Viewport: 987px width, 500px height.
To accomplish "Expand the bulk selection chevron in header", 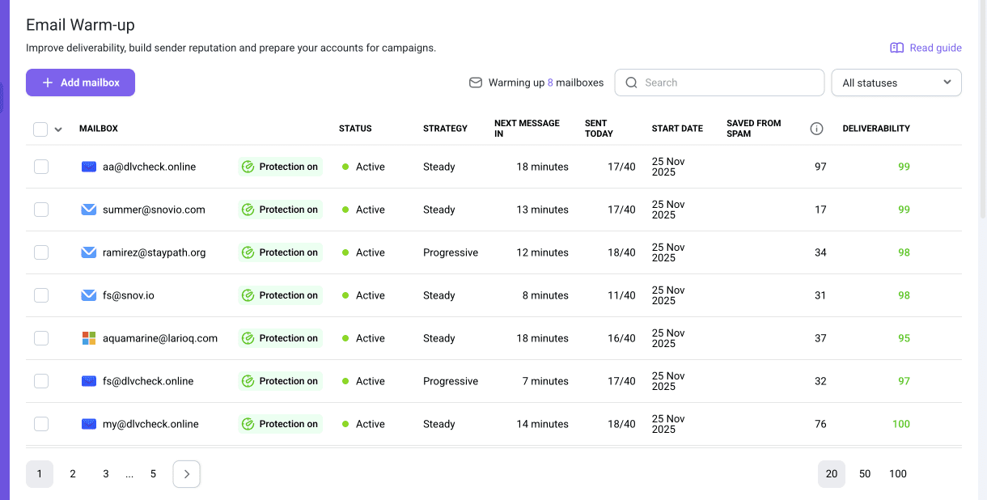I will click(58, 129).
